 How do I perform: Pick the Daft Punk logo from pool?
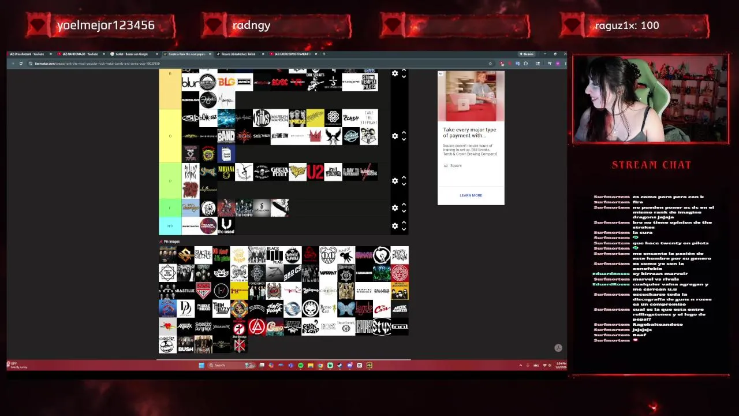point(275,309)
